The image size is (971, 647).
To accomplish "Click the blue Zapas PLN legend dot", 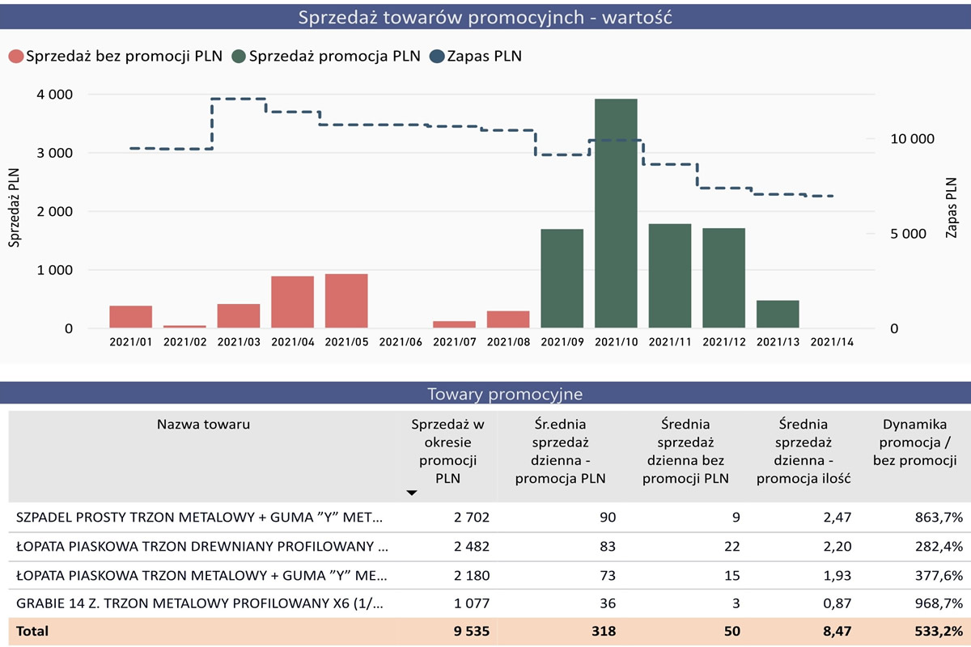I will click(x=438, y=56).
